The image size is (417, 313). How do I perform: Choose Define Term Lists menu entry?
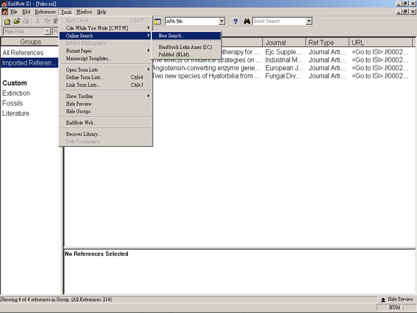(x=106, y=77)
